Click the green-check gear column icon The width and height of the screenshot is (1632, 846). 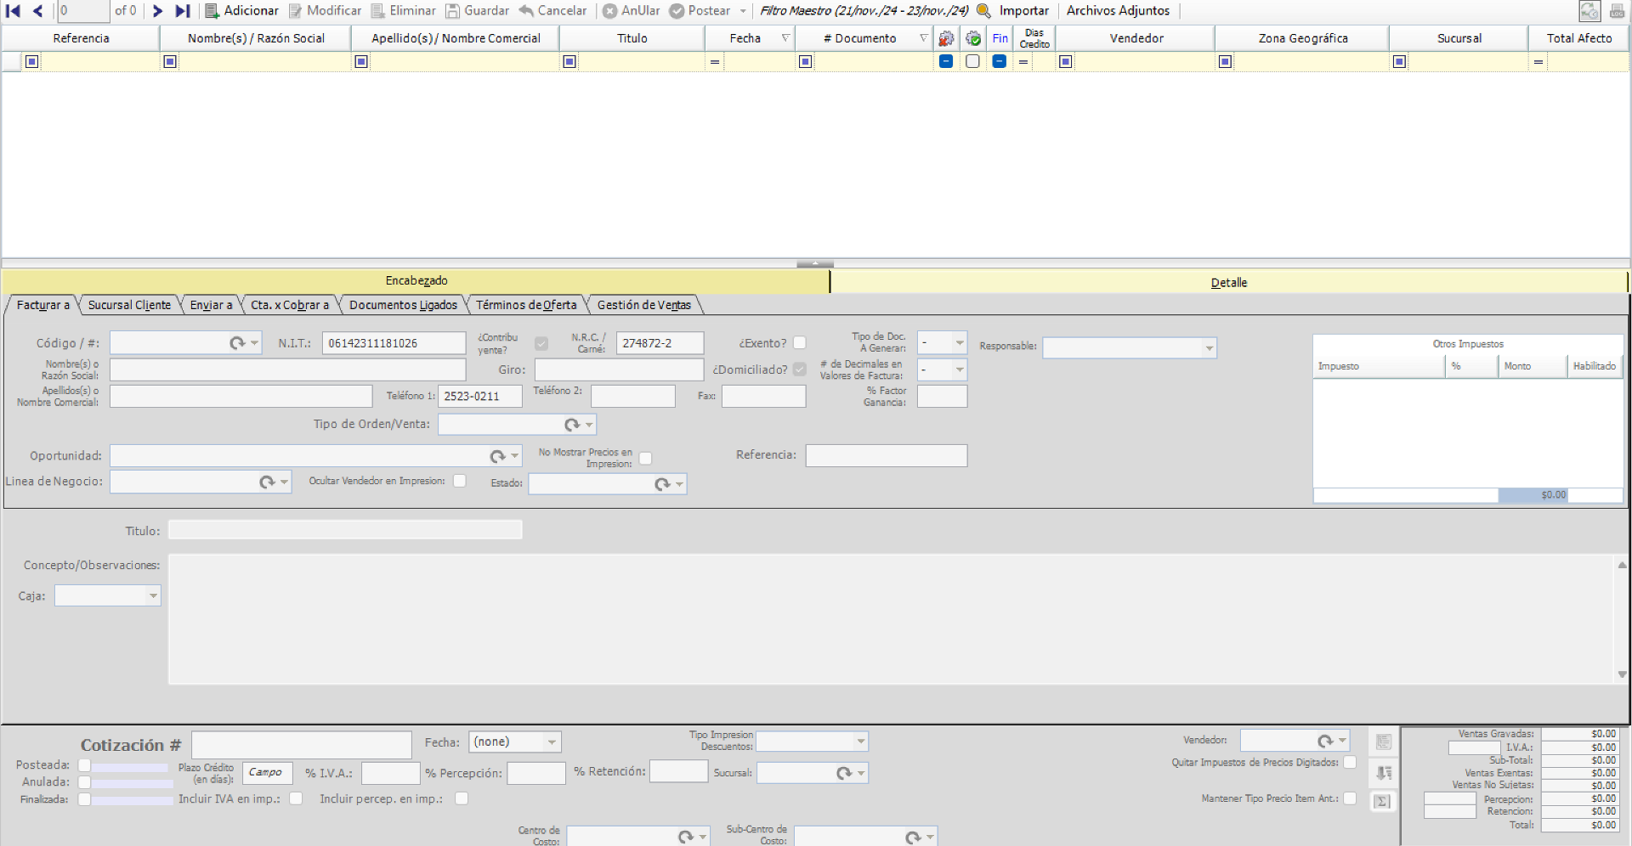point(973,38)
